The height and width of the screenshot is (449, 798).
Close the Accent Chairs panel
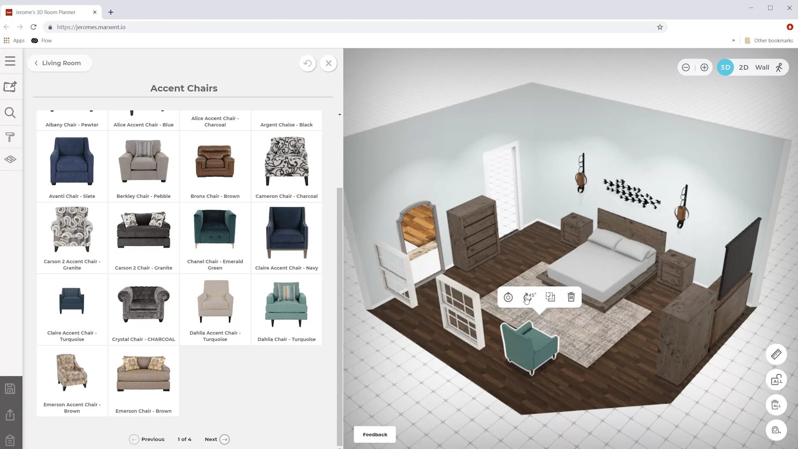point(328,63)
